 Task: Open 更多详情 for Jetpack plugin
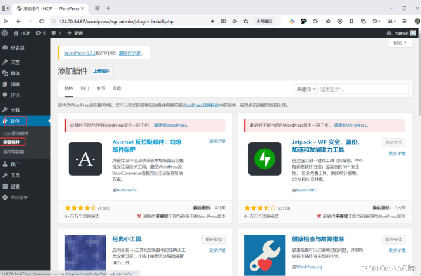tap(397, 154)
